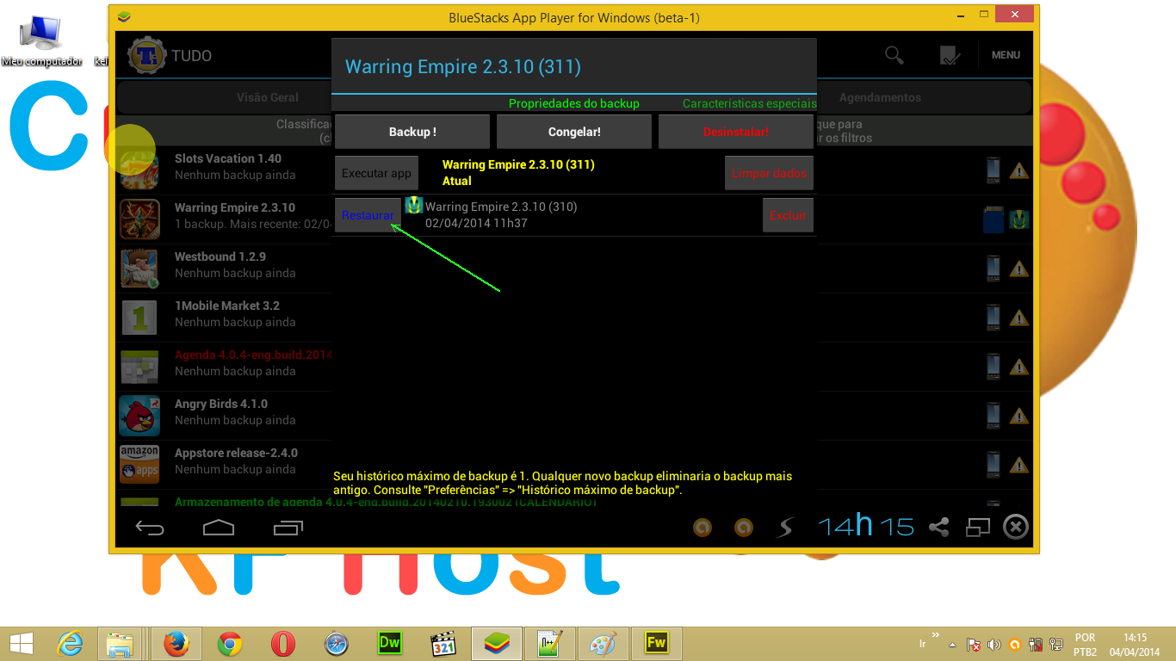Open Dreamweaver from the taskbar

click(x=390, y=643)
